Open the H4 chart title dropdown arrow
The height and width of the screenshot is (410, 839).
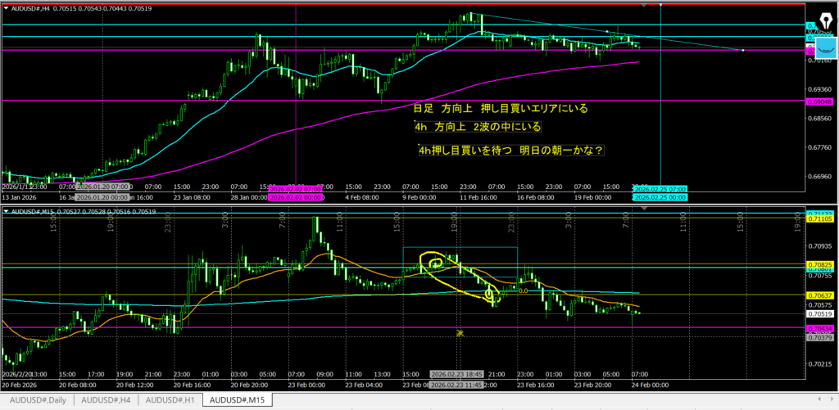point(7,7)
